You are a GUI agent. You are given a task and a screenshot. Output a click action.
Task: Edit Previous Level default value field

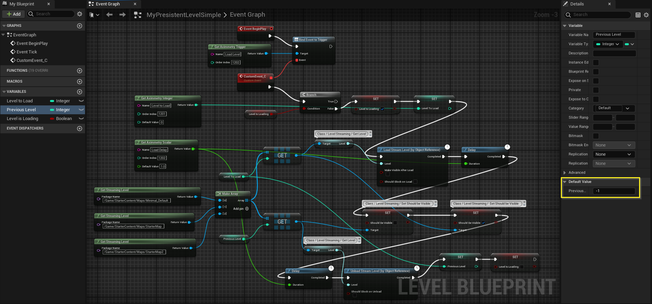click(x=614, y=191)
